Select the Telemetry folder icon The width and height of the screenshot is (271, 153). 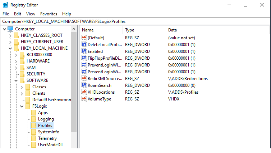(x=33, y=138)
